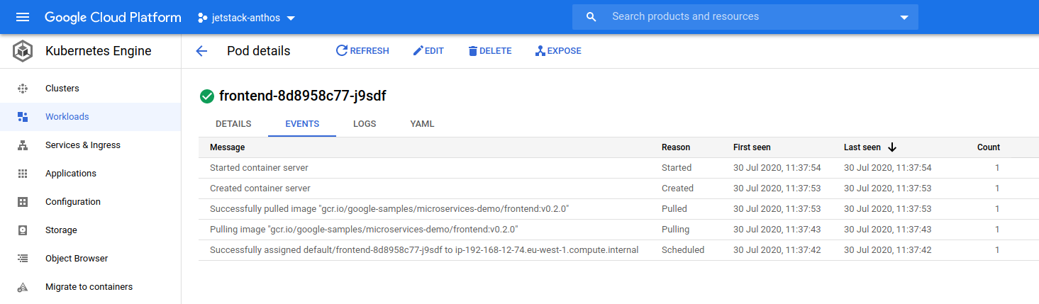The image size is (1039, 304).
Task: Click the EXPOSE button
Action: click(557, 51)
